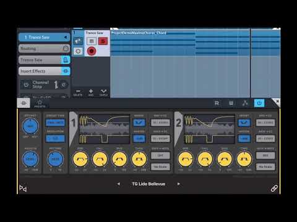This screenshot has width=297, height=222.
Task: Open the Presets tab
Action: tap(40, 104)
